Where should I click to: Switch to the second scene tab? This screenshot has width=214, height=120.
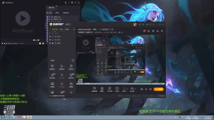tap(61, 29)
